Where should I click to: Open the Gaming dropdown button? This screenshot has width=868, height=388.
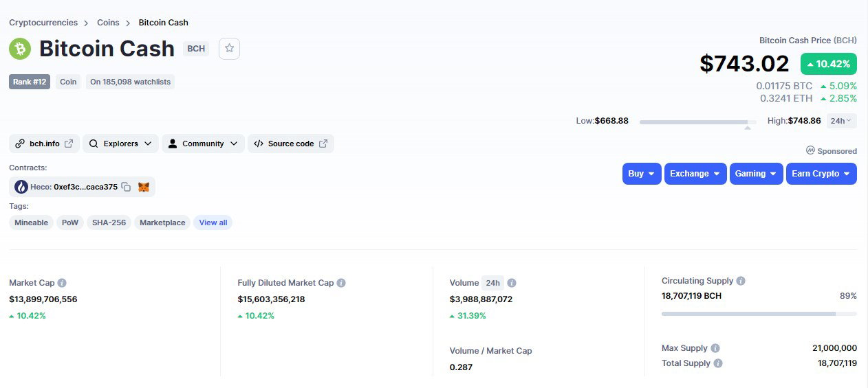coord(757,174)
